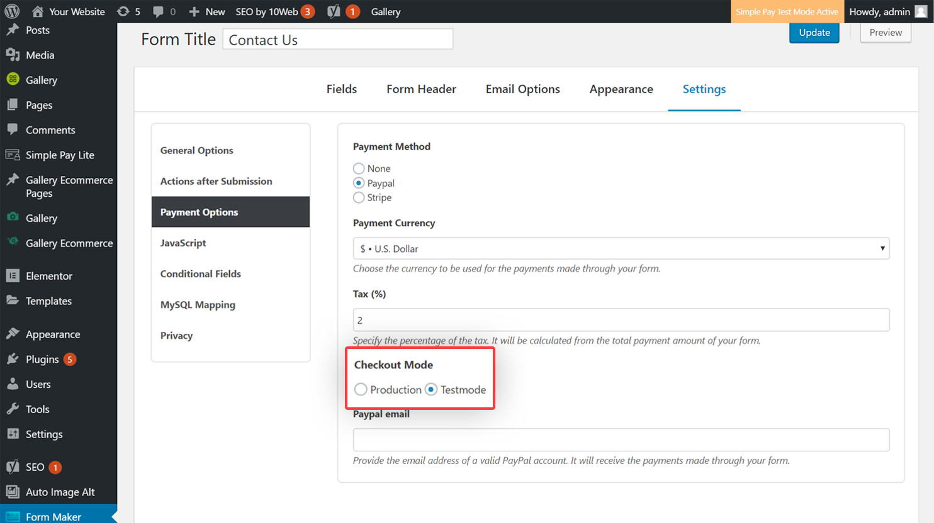
Task: Click the Form Maker icon in the sidebar
Action: [13, 517]
